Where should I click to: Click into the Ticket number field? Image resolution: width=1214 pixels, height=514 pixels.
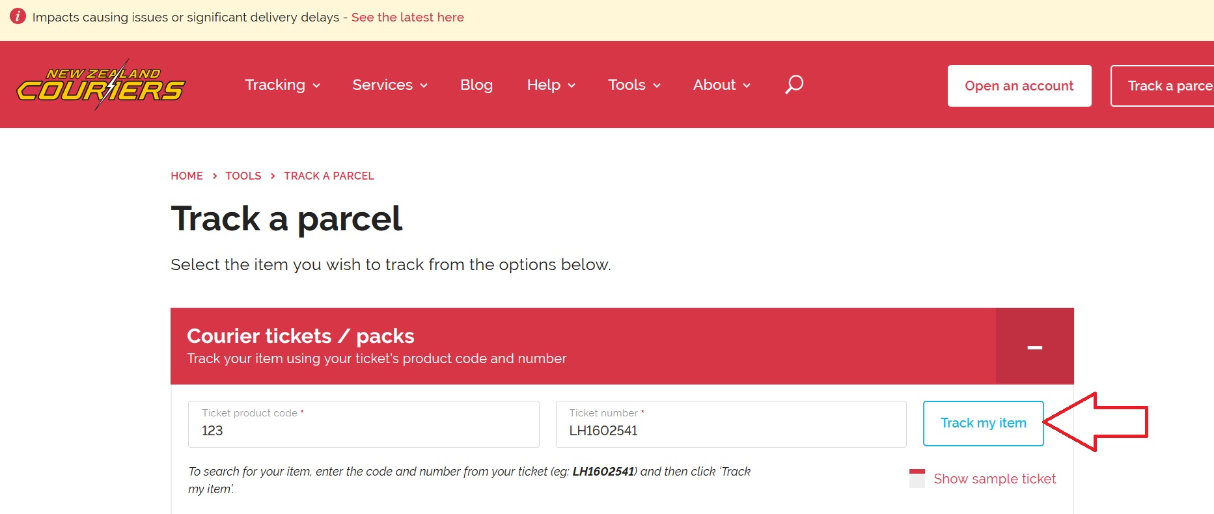730,430
